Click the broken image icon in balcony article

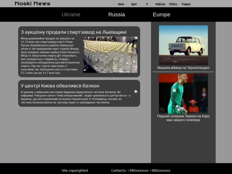(136, 92)
